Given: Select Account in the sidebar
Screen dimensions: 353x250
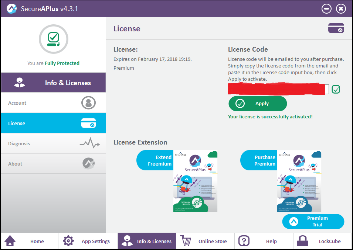Looking at the screenshot, I should tap(53, 103).
